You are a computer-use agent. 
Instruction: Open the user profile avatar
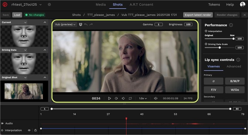(242, 4)
